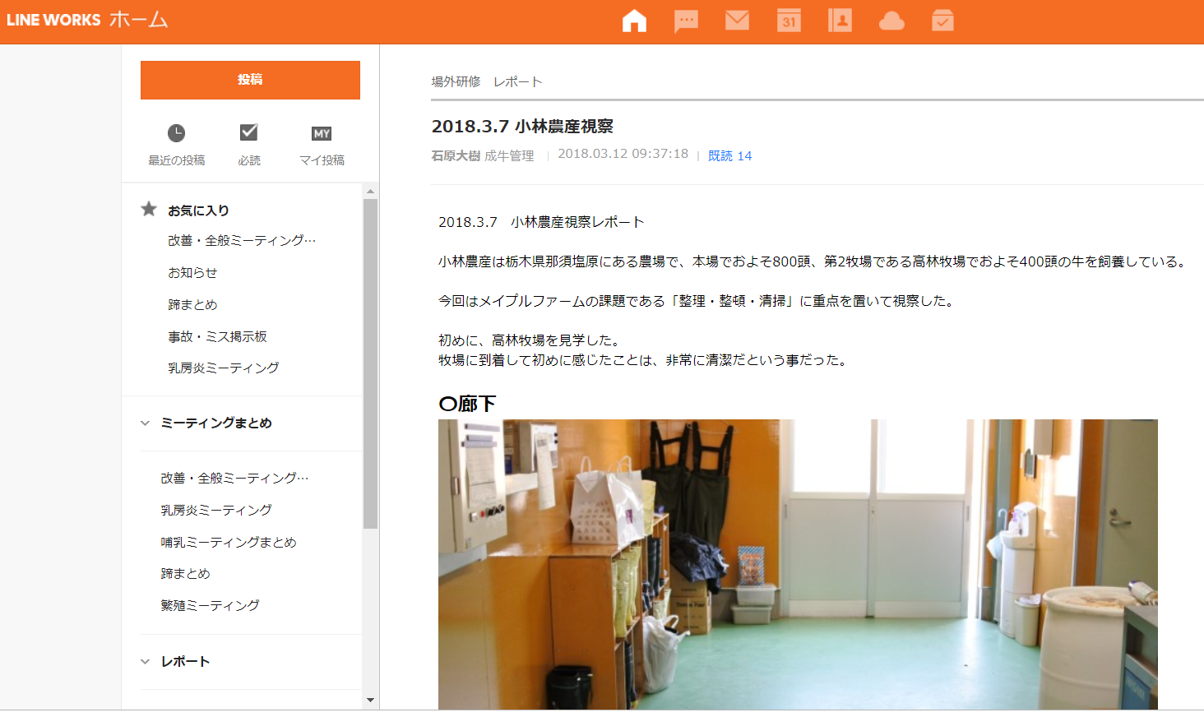Open the Address book contacts icon
Viewport: 1204px width, 717px height.
point(840,21)
